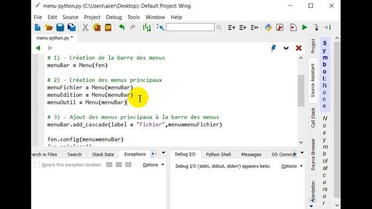Close the editor with the red X
The width and height of the screenshot is (372, 209).
[298, 48]
